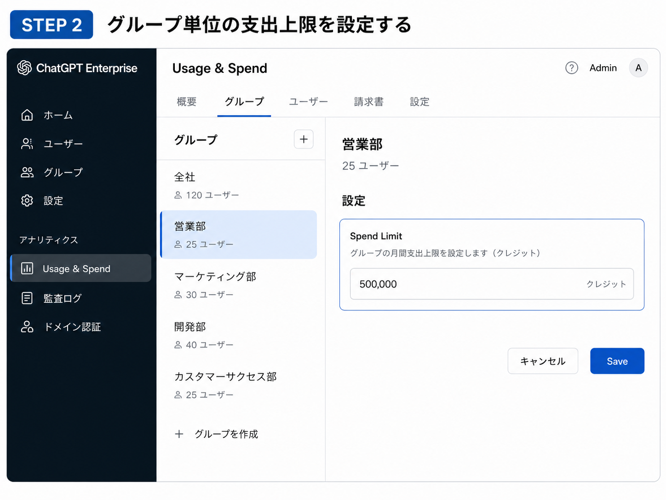Open the 設定 gear icon in sidebar

click(27, 201)
